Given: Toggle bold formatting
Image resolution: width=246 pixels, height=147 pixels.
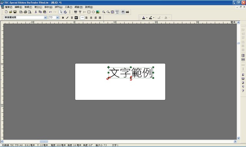Looking at the screenshot, I should (63, 18).
